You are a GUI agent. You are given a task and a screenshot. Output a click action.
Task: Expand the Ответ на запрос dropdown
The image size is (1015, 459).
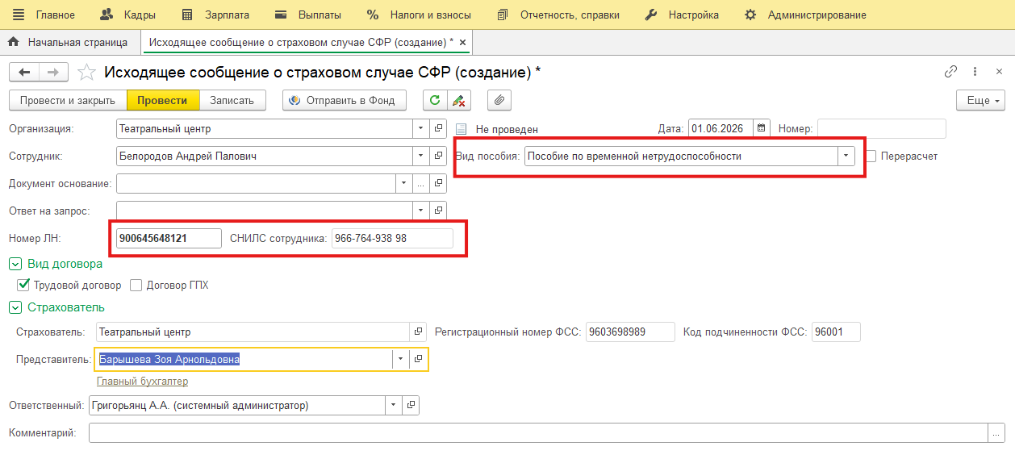(421, 211)
